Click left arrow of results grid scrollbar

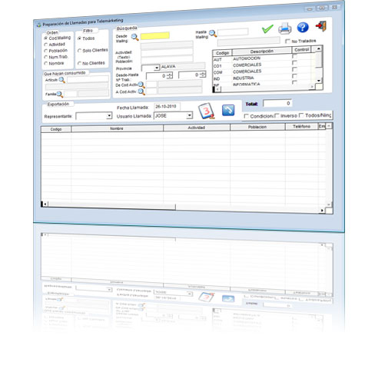click(45, 204)
